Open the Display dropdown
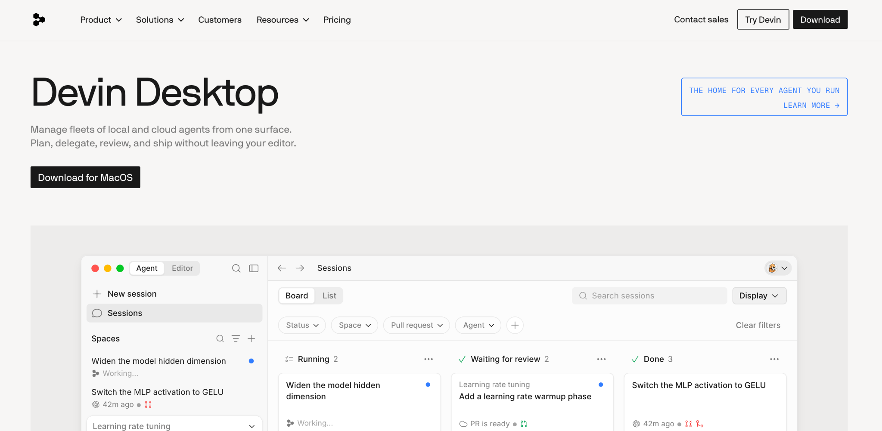 point(759,296)
